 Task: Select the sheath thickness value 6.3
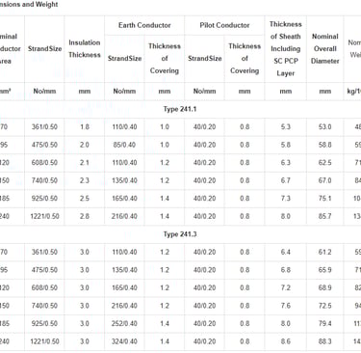coord(286,163)
